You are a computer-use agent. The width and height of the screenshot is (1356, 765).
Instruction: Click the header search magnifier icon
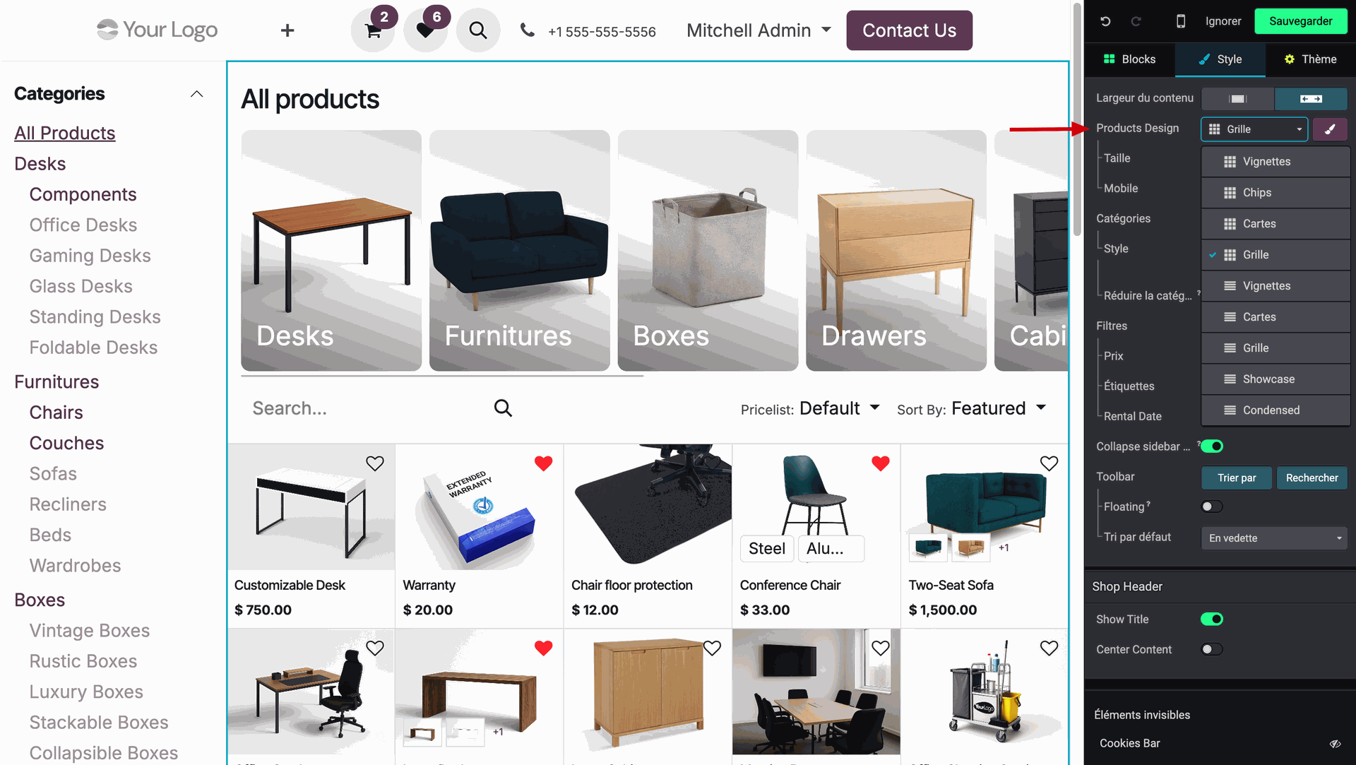coord(478,30)
